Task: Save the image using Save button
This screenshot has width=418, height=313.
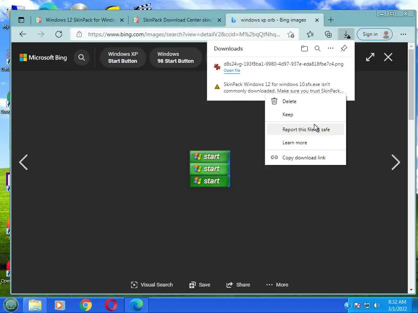Action: click(200, 285)
